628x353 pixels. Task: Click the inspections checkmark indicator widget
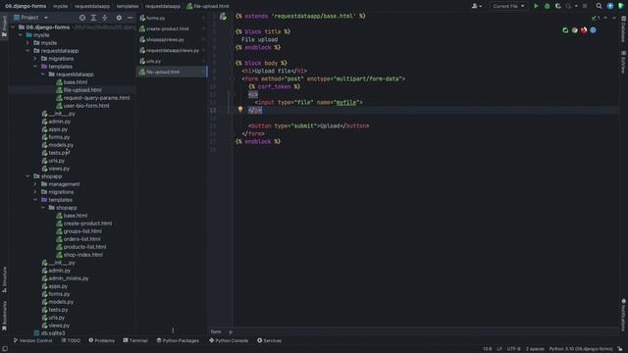point(596,18)
